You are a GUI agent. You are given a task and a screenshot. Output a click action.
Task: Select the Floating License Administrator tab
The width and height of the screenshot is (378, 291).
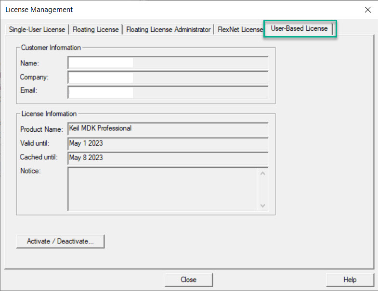click(169, 30)
